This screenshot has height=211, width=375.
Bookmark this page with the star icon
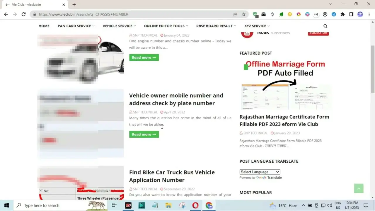pyautogui.click(x=244, y=14)
